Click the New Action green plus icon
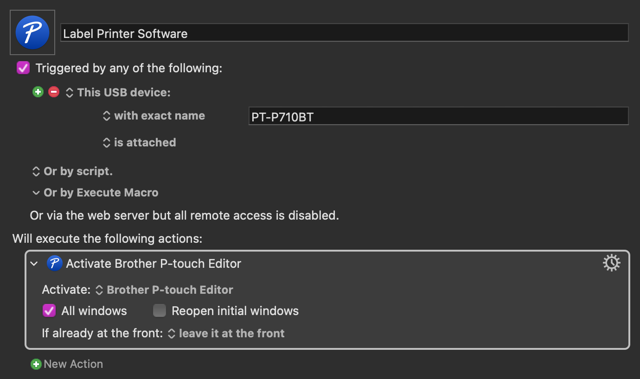Viewport: 640px width, 379px height. coord(36,364)
